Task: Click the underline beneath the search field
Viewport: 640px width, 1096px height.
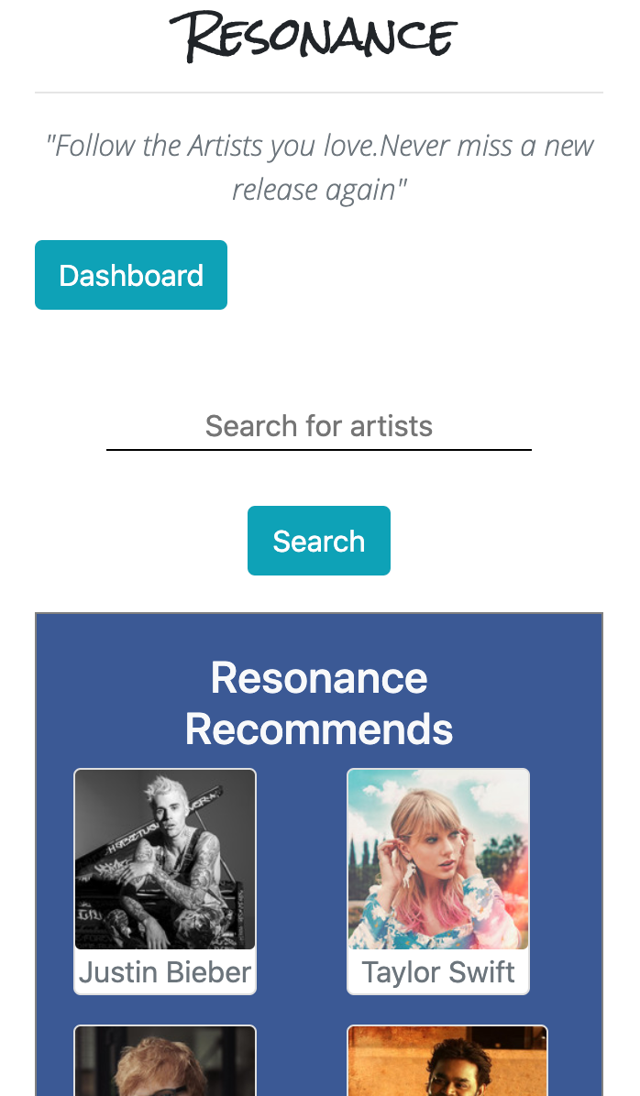Action: [319, 450]
